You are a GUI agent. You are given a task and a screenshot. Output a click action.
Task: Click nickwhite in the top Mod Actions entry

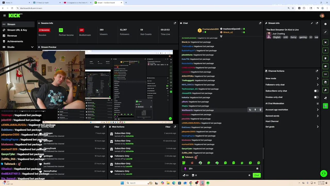tap(130, 136)
